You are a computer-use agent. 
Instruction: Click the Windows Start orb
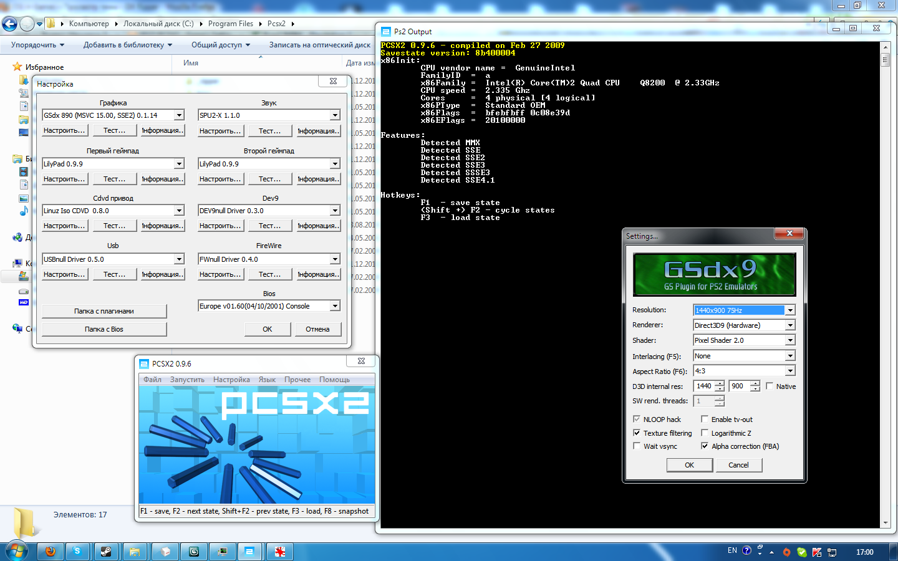[x=16, y=552]
